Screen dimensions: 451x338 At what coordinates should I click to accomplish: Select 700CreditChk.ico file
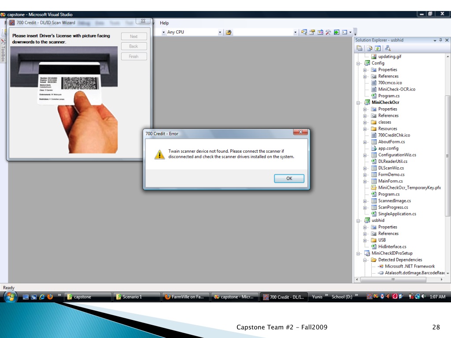pos(394,135)
